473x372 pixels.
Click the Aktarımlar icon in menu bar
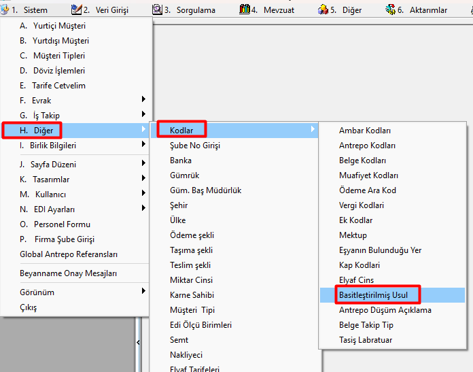[390, 10]
